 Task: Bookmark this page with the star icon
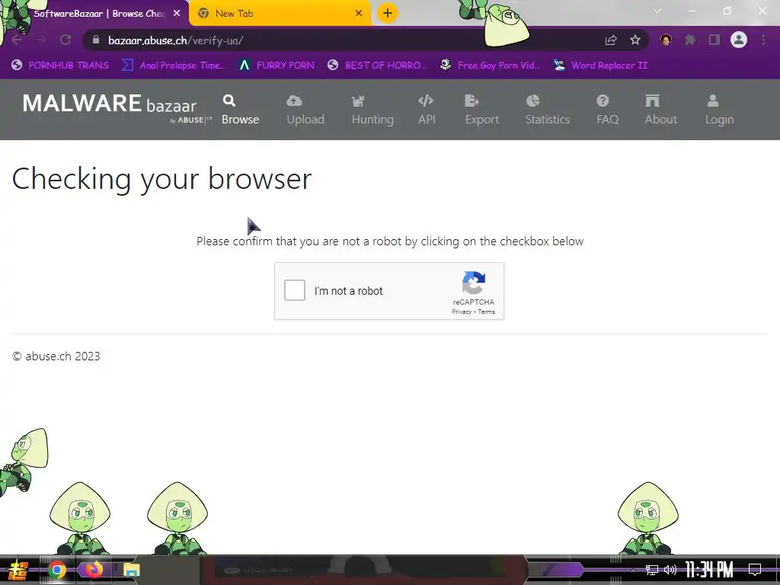pyautogui.click(x=635, y=40)
